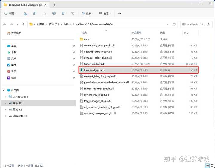The height and width of the screenshot is (168, 215).
Task: Click the search box for LocalSend folder
Action: [196, 24]
